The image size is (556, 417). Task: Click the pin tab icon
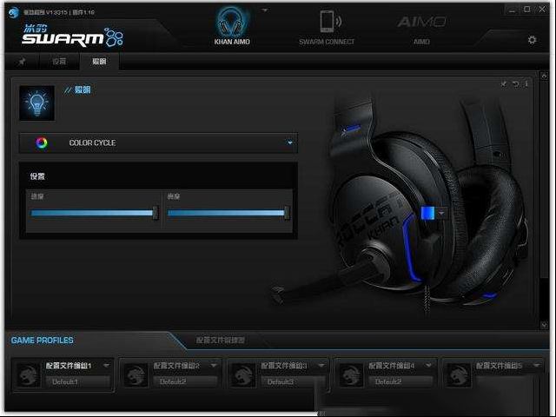click(22, 62)
